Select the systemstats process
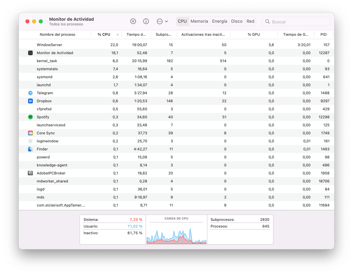The height and width of the screenshot is (274, 353). pyautogui.click(x=47, y=69)
